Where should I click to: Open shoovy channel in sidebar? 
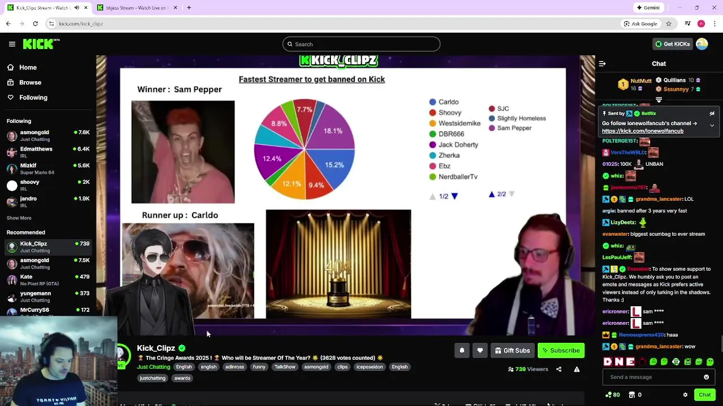(48, 185)
